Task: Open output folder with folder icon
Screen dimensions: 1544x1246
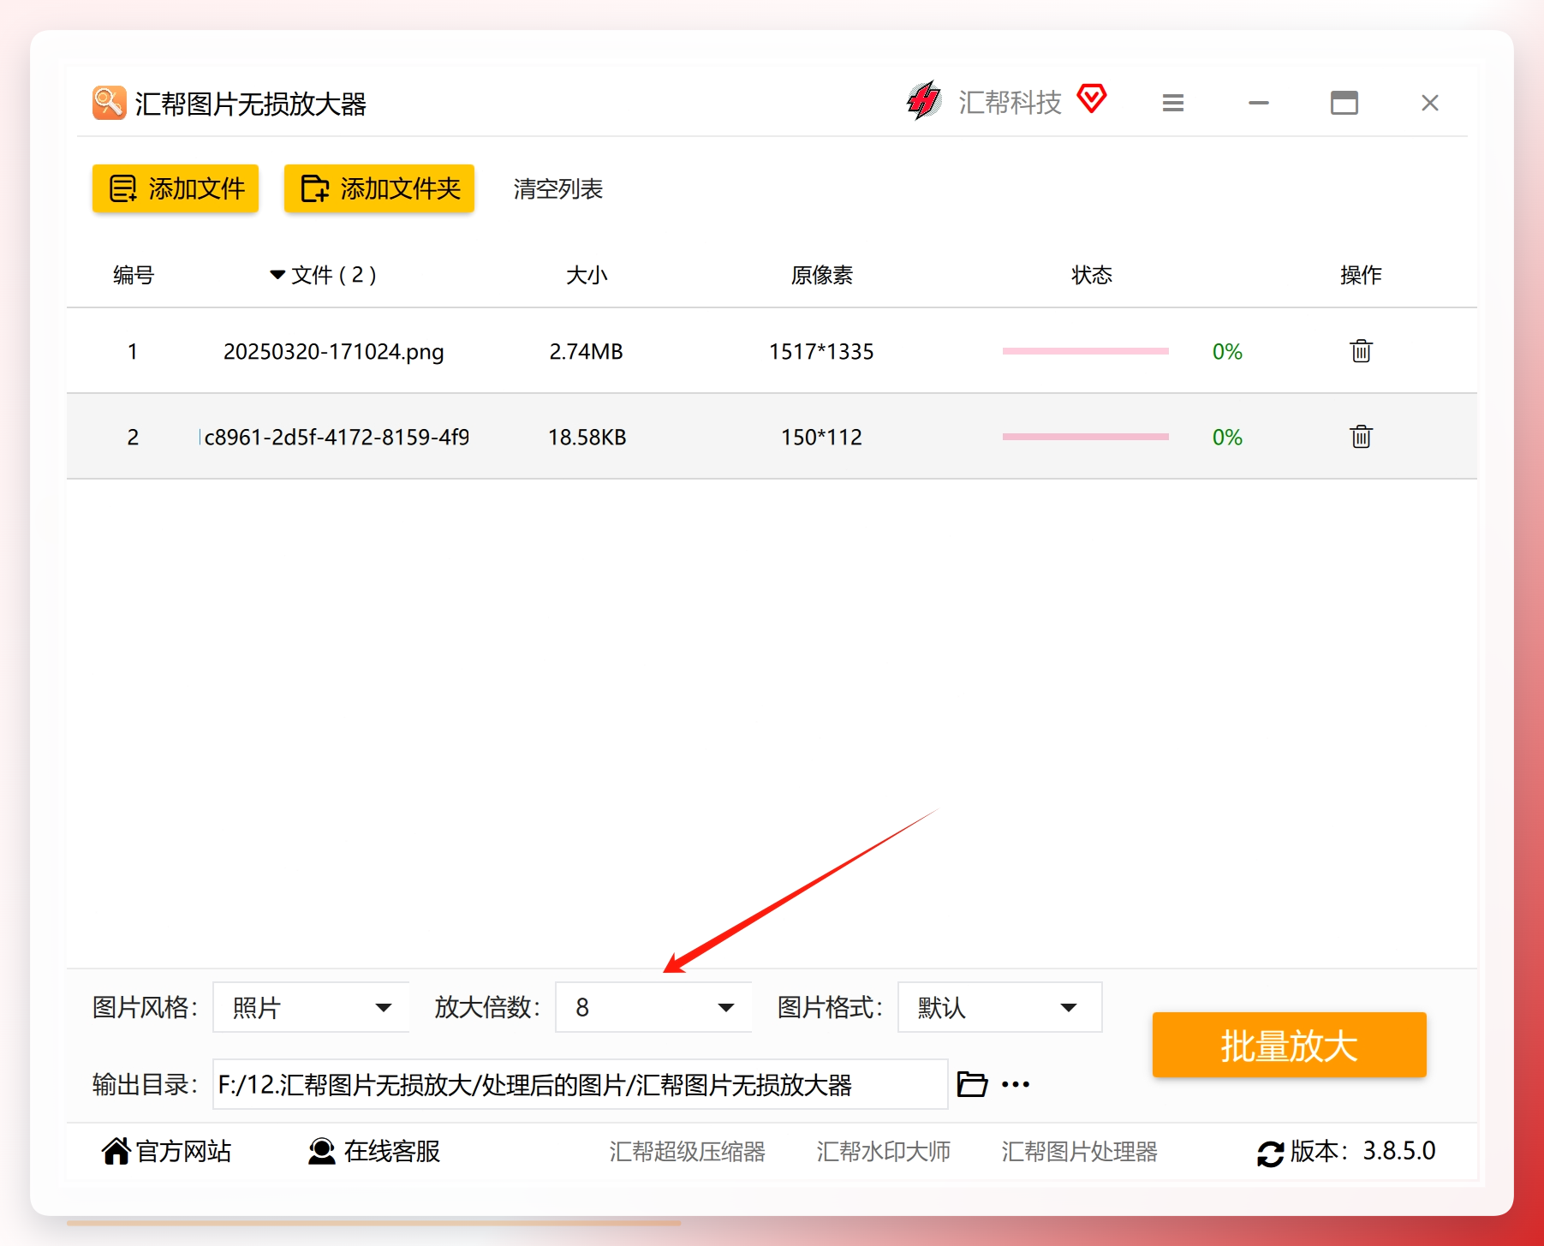Action: pyautogui.click(x=972, y=1084)
